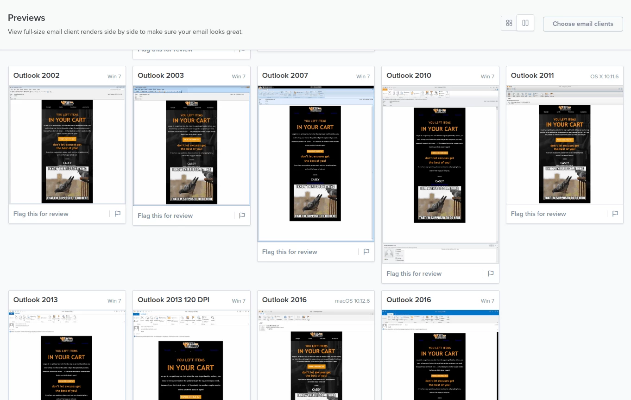Open the Outlook 2003 preview thumbnail
Image resolution: width=631 pixels, height=400 pixels.
tap(191, 146)
